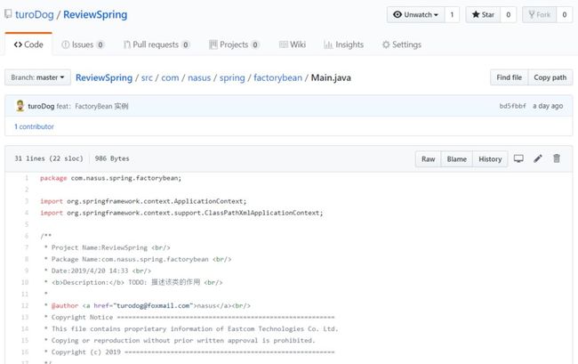Image resolution: width=578 pixels, height=364 pixels.
Task: Open the Unwatch dropdown
Action: click(415, 15)
